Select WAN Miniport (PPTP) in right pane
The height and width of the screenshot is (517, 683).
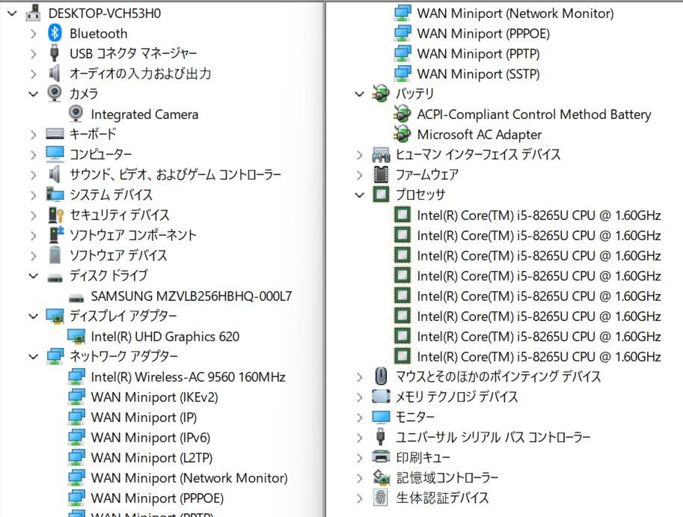(x=479, y=54)
